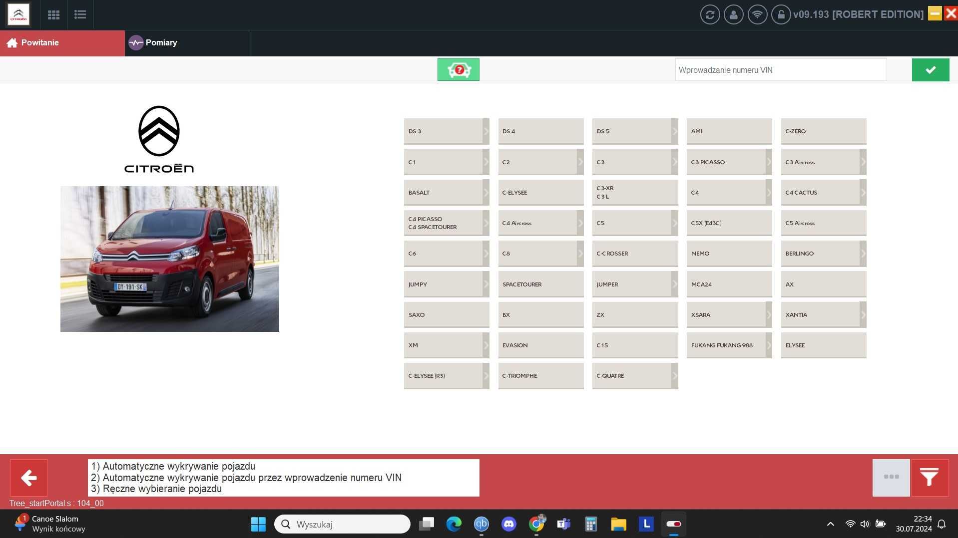
Task: Expand the FUKANG FUKANG 988 chevron
Action: (x=769, y=345)
